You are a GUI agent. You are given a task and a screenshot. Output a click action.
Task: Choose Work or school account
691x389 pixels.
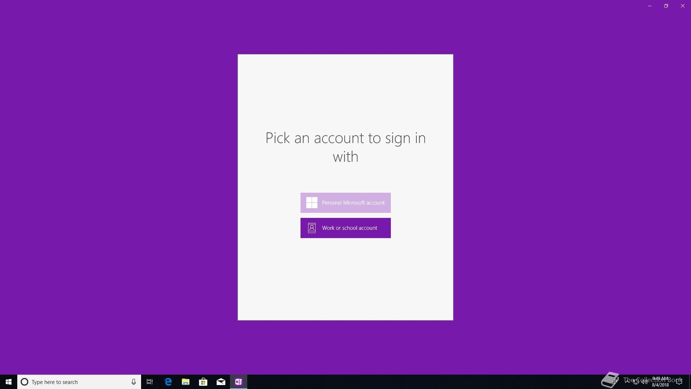[x=345, y=228]
